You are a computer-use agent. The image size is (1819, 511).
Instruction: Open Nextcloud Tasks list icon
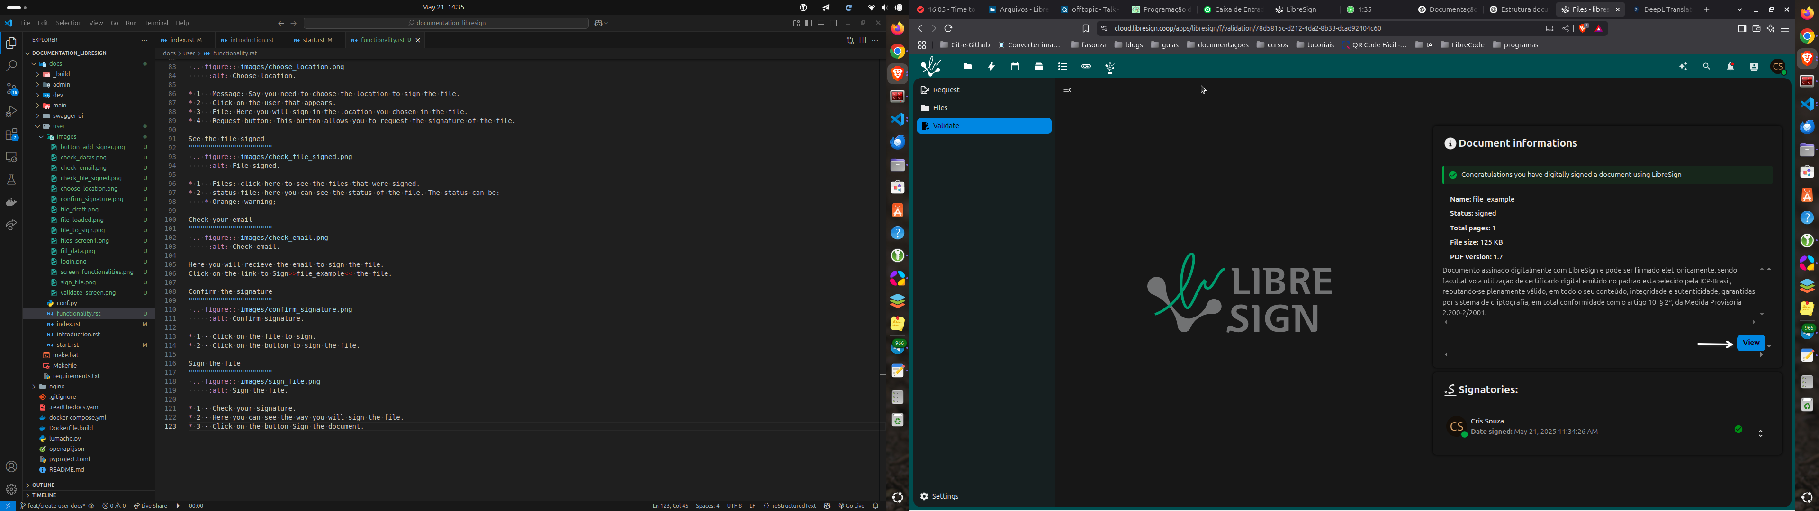point(1062,67)
